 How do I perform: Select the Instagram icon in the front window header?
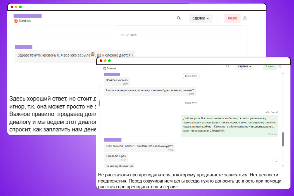105,69
